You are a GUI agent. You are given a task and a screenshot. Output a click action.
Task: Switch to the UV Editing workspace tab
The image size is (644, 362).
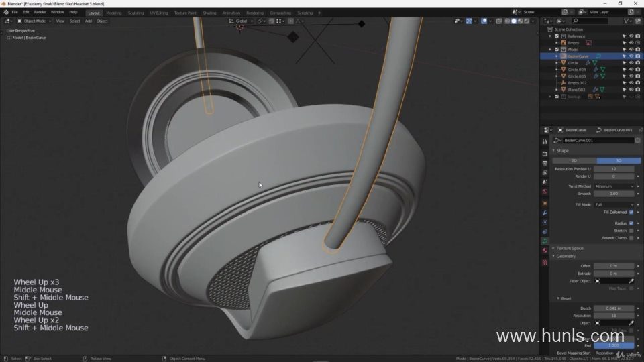tap(158, 13)
